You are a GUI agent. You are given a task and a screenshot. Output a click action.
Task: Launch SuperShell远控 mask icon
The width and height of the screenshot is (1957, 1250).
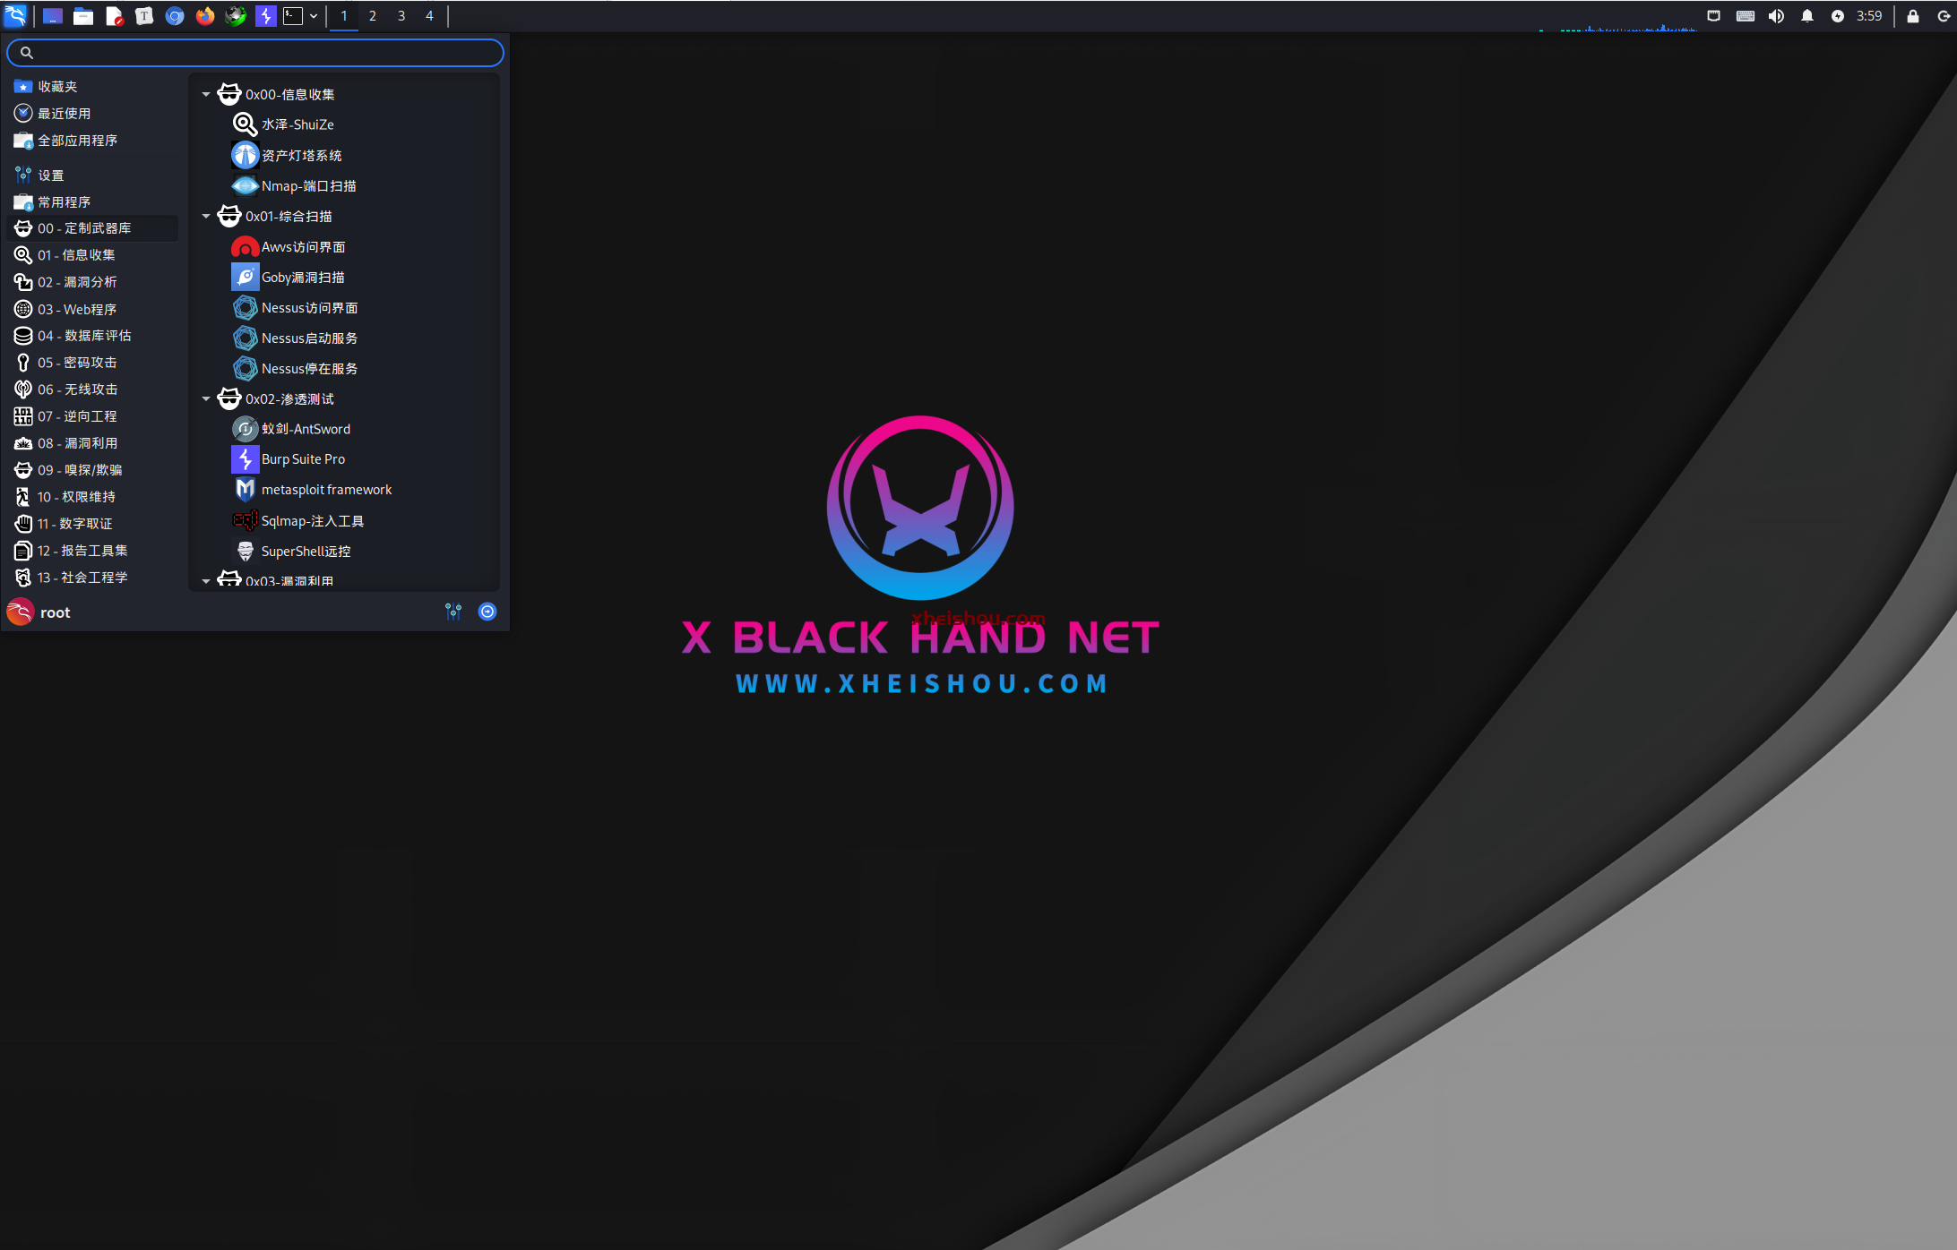pos(245,551)
